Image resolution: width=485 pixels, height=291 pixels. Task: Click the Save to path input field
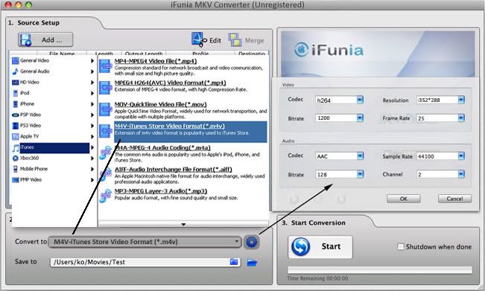point(145,262)
